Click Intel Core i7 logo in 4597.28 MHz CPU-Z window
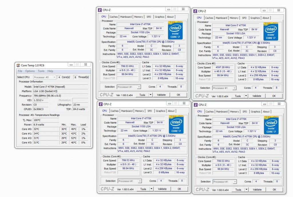The height and width of the screenshot is (197, 293). [271, 31]
